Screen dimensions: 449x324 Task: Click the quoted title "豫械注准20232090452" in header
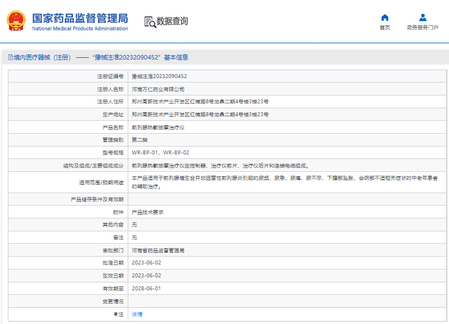click(x=126, y=57)
